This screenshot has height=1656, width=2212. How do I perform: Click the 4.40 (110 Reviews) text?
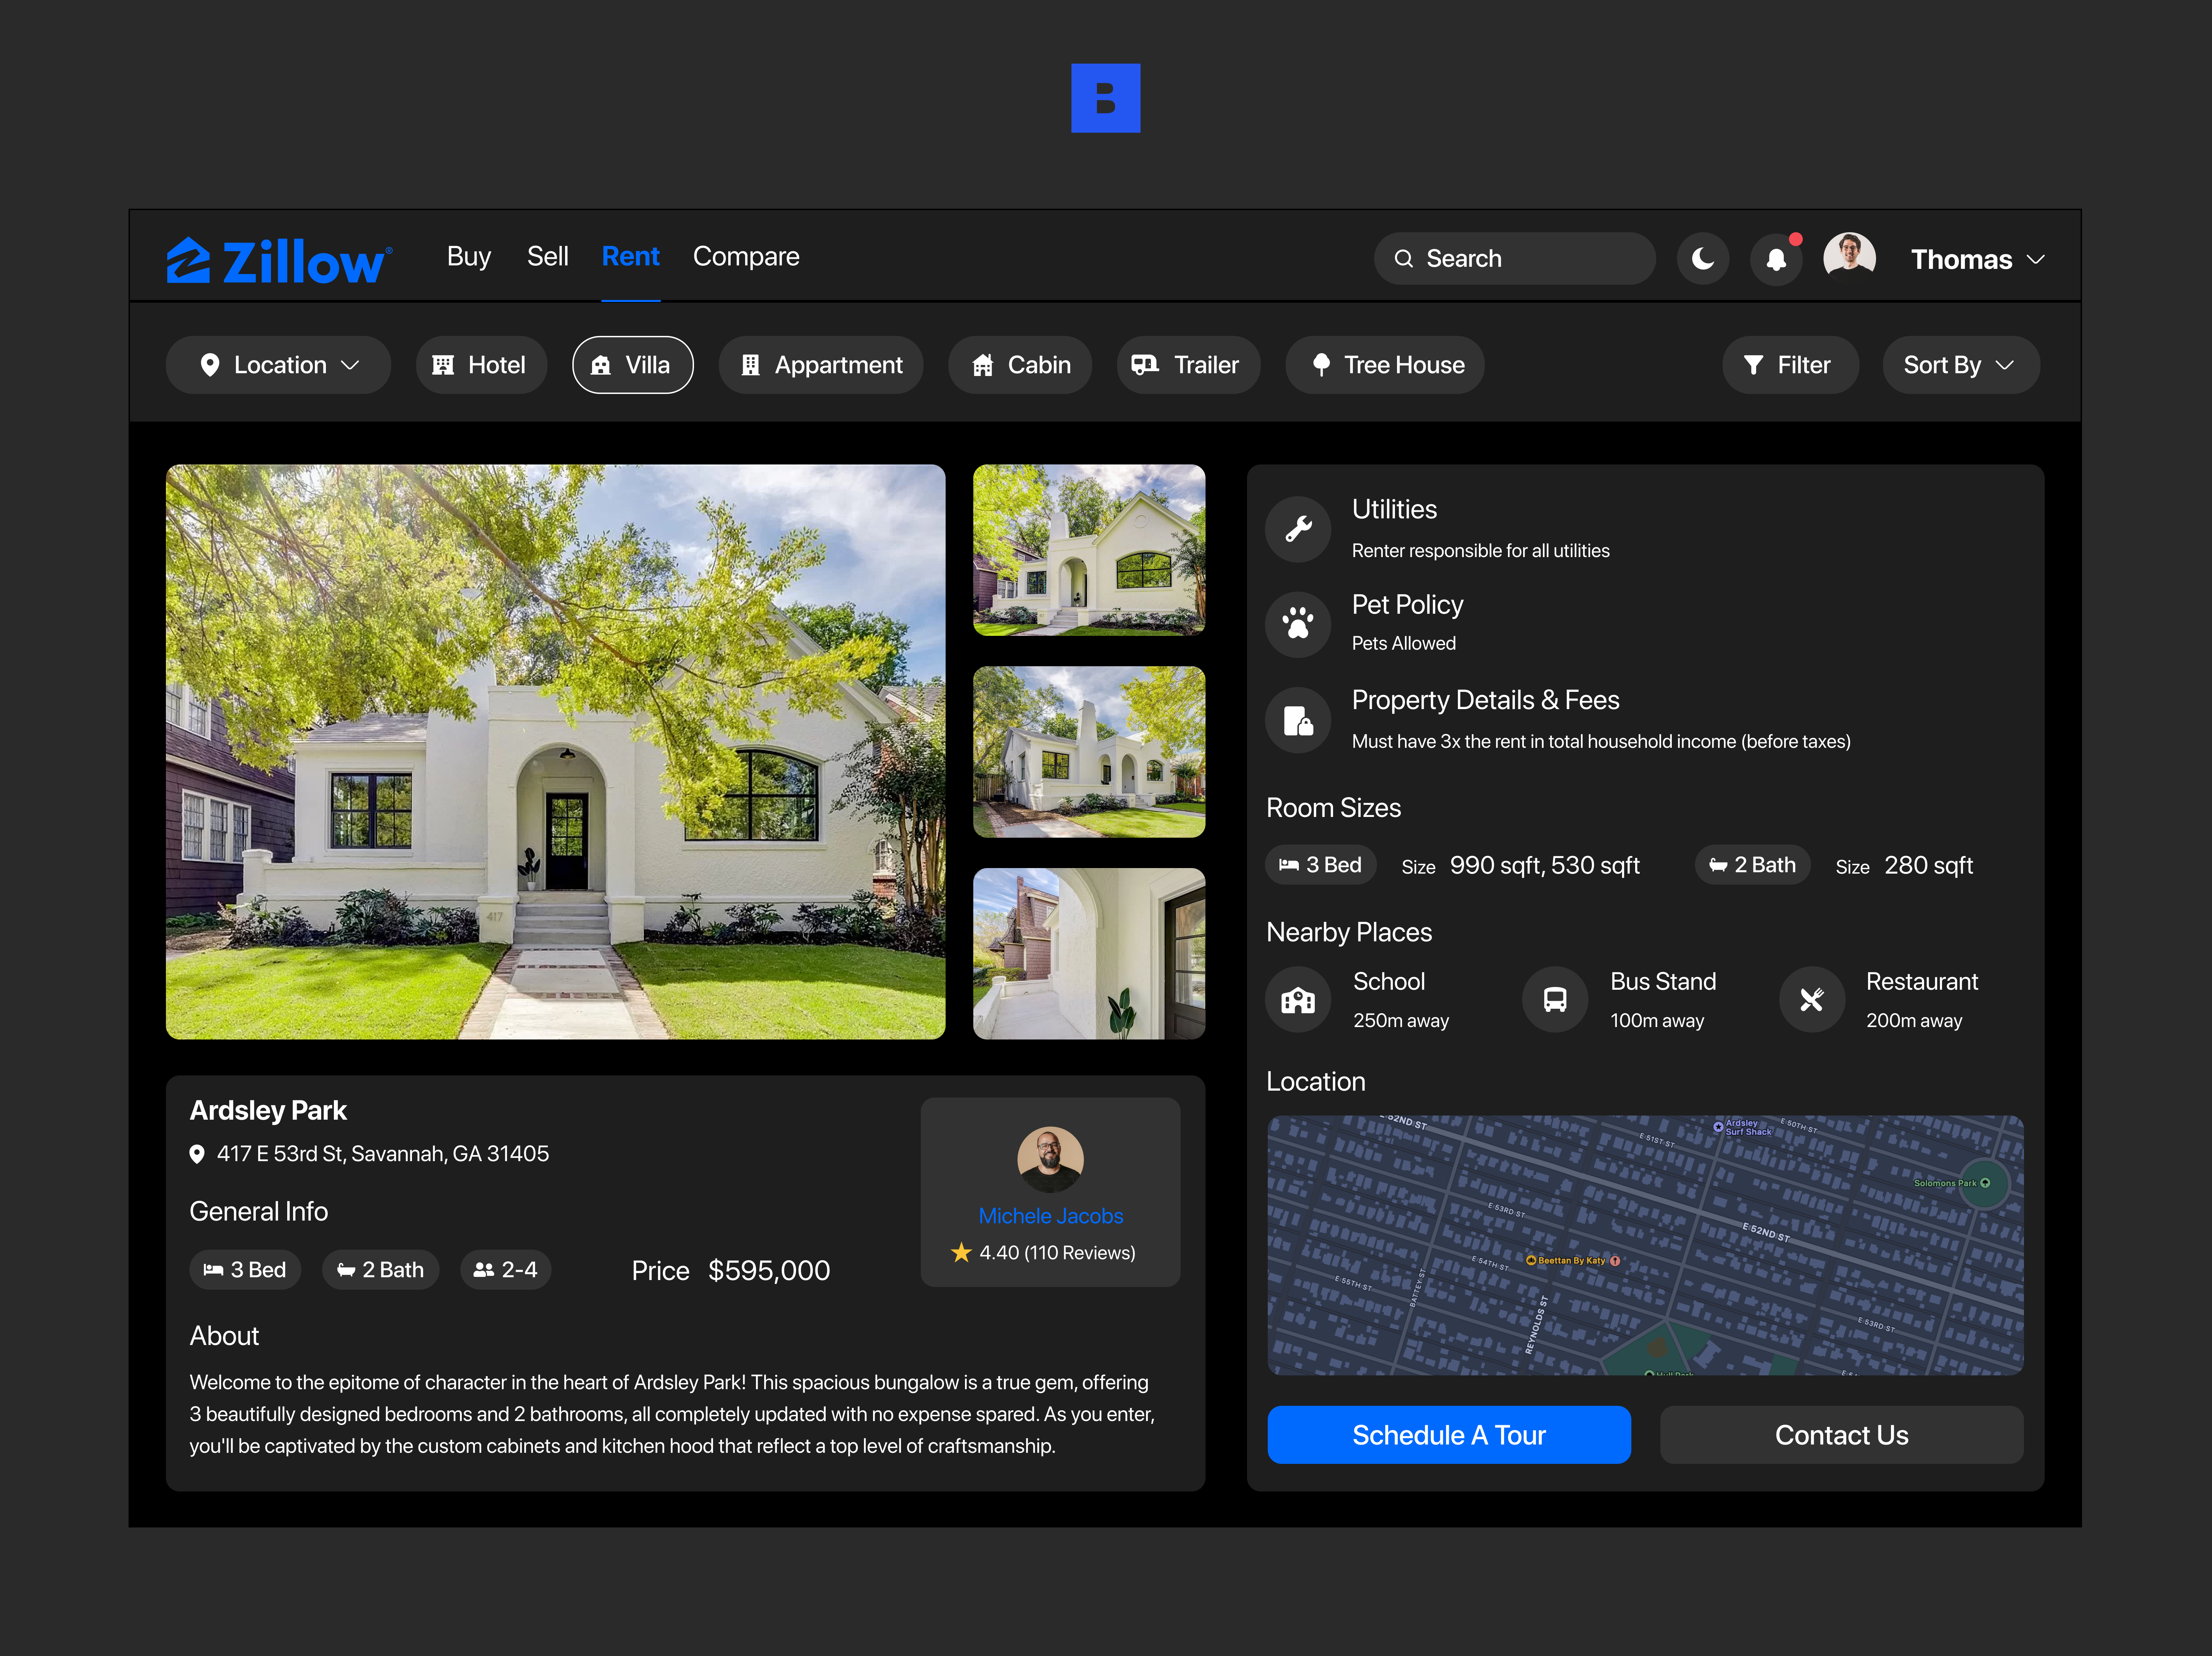coord(1057,1253)
